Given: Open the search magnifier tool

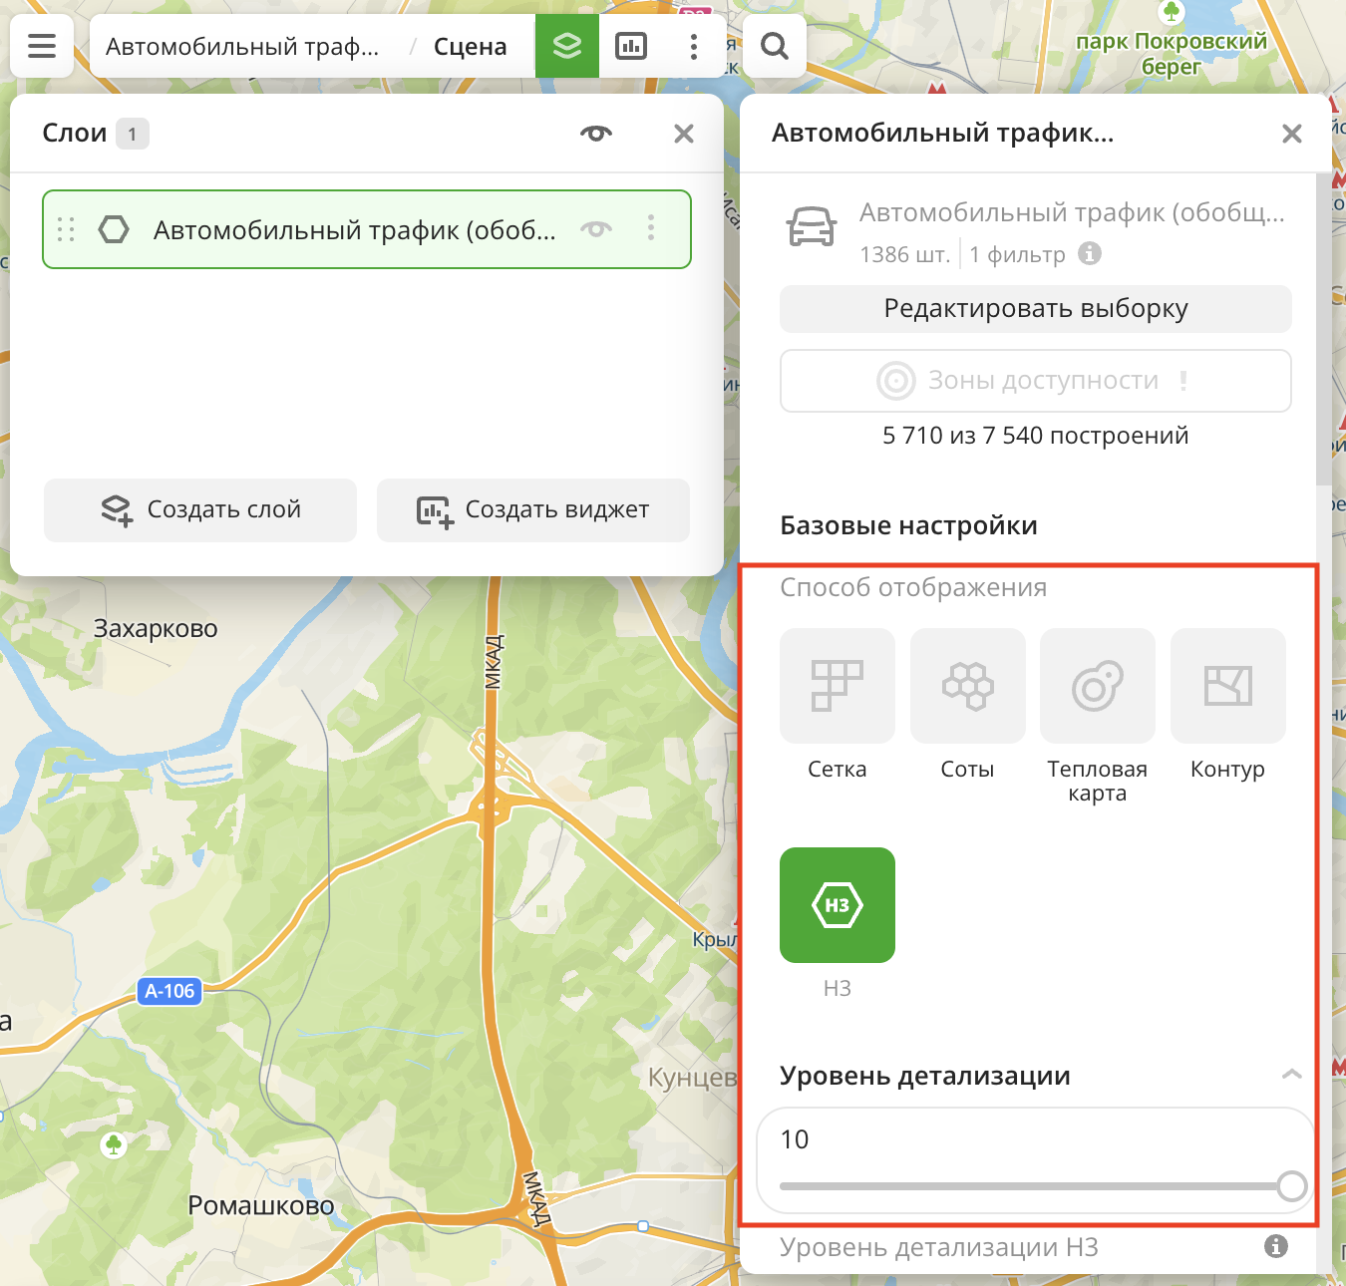Looking at the screenshot, I should click(774, 46).
